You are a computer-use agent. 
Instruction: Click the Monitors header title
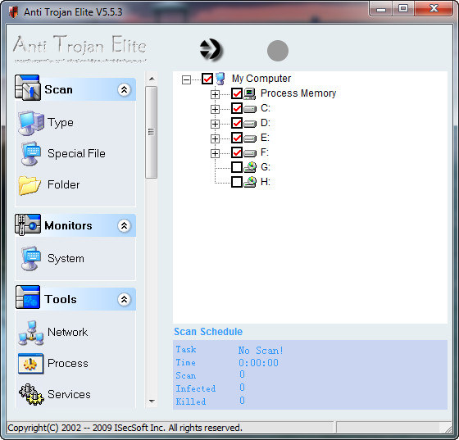click(68, 225)
